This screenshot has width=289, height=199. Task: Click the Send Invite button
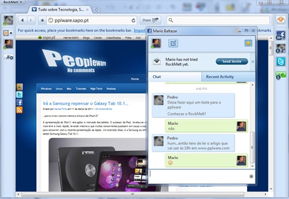(232, 62)
